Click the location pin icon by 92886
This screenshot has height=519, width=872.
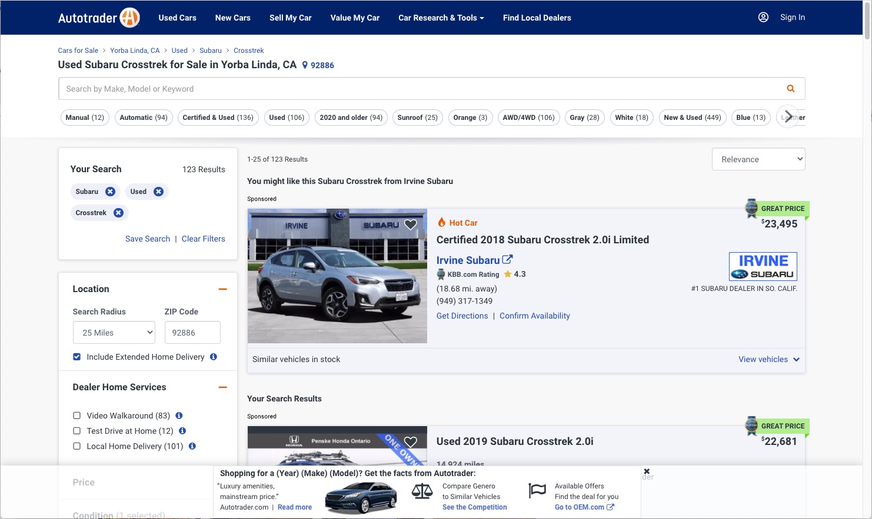click(x=305, y=65)
